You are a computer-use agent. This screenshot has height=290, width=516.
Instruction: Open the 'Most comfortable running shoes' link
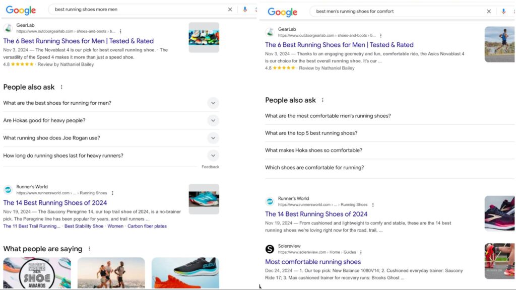[x=313, y=262]
